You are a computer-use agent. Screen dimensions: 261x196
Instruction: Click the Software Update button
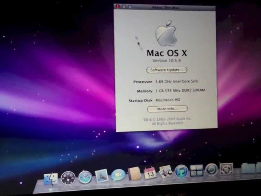pyautogui.click(x=166, y=70)
